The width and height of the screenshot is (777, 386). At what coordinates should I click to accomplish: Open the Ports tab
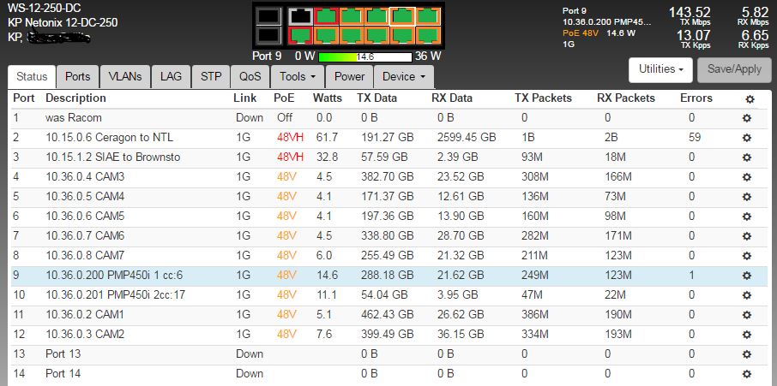[78, 76]
